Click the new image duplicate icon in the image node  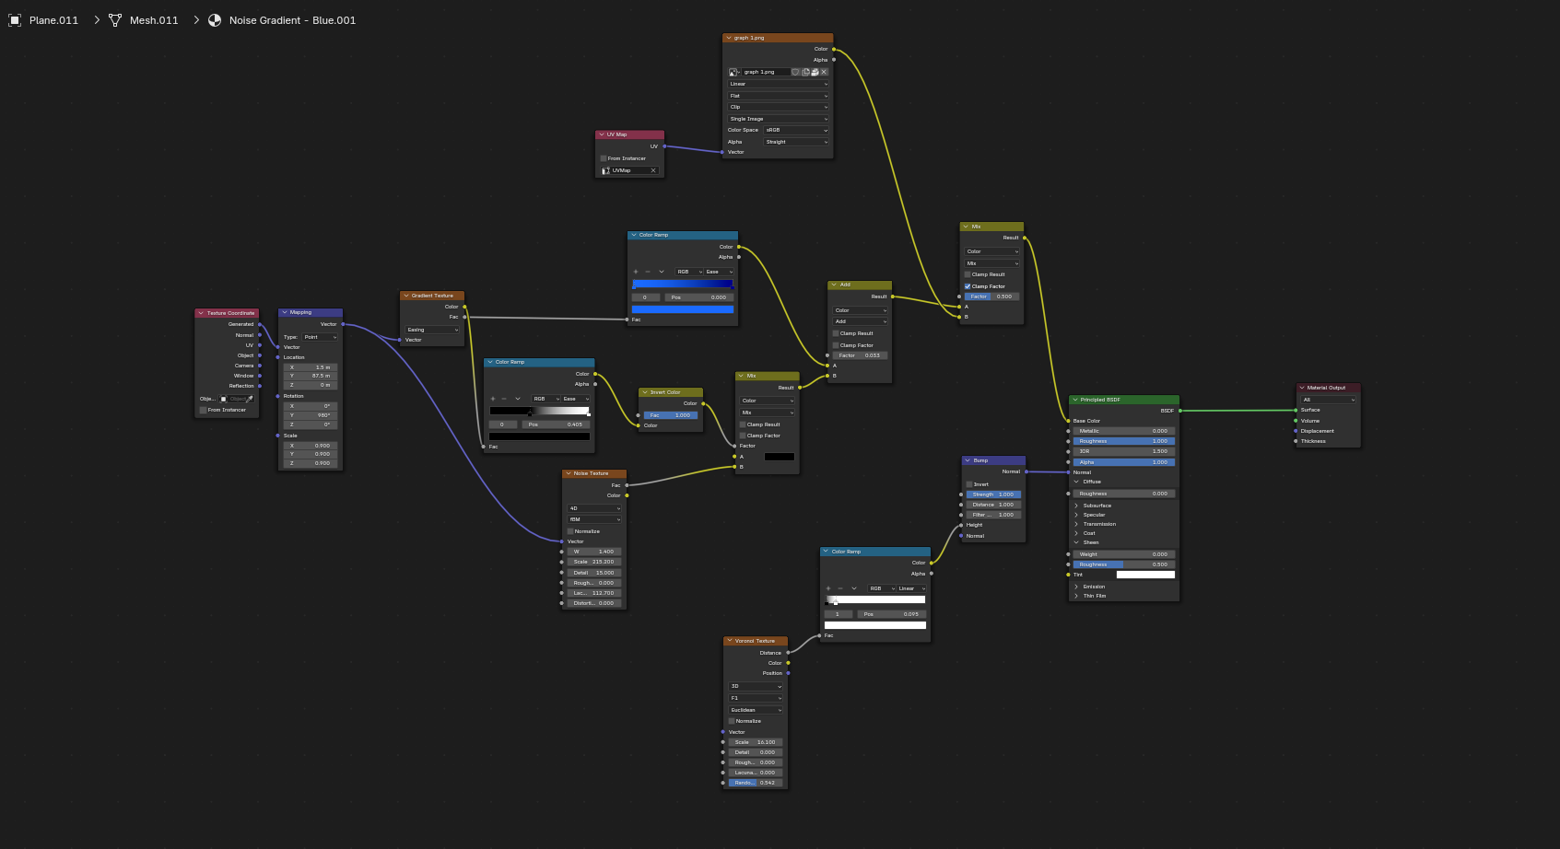click(805, 72)
